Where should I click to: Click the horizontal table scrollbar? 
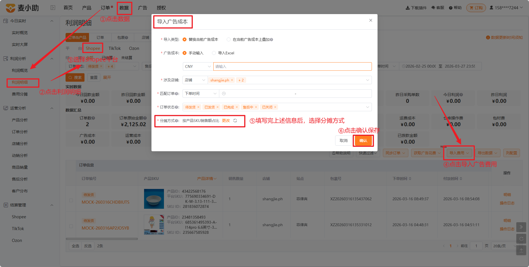102,239
